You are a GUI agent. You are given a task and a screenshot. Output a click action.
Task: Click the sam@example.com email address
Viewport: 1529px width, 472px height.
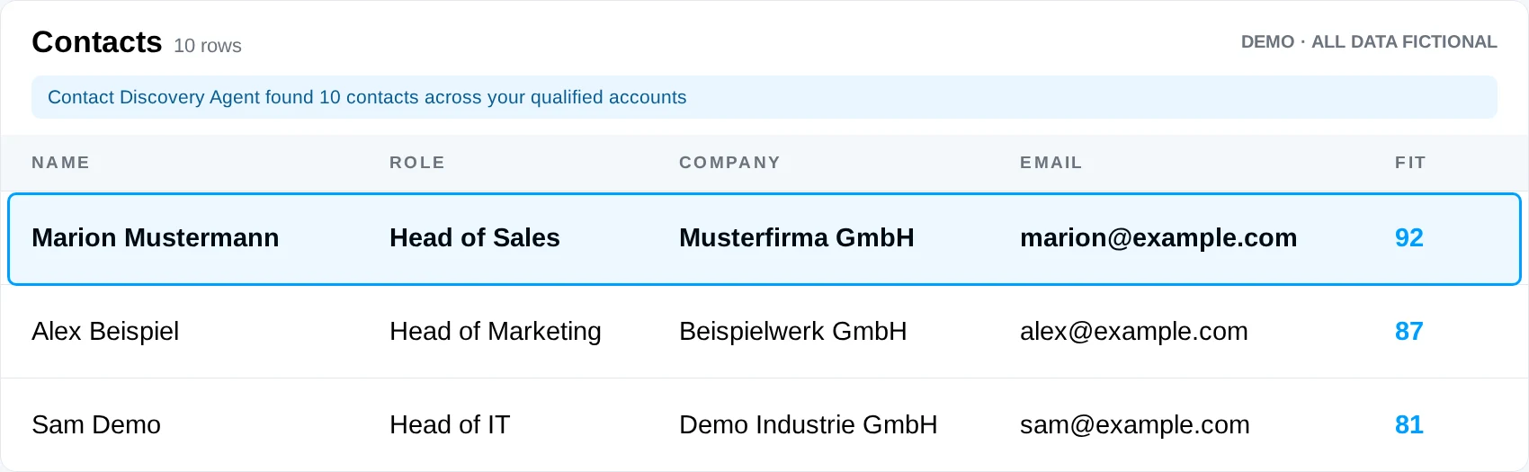[x=1135, y=425]
